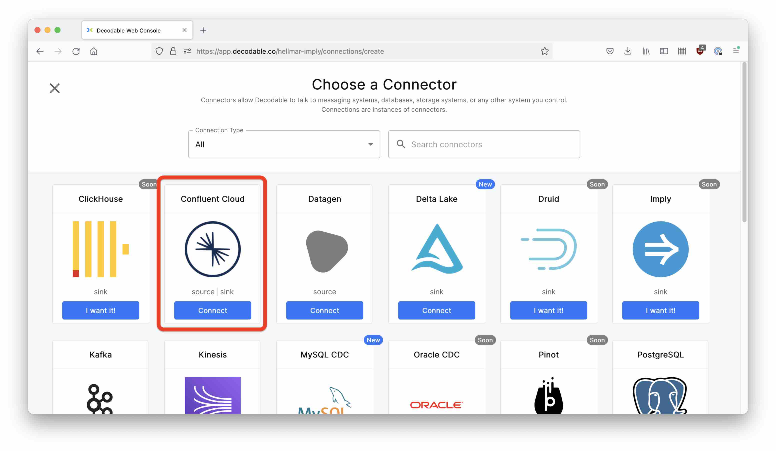
Task: Click the Confluent Cloud connector icon
Action: click(x=213, y=248)
